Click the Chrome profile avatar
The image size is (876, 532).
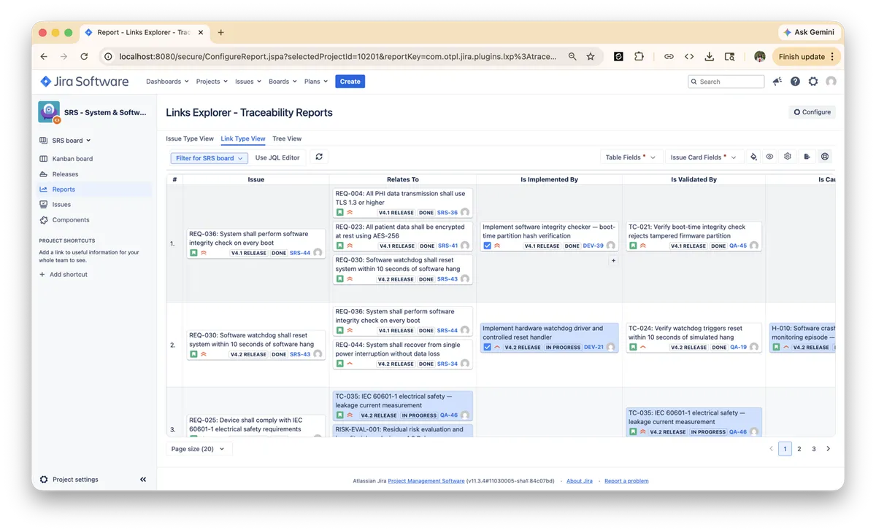[x=760, y=56]
